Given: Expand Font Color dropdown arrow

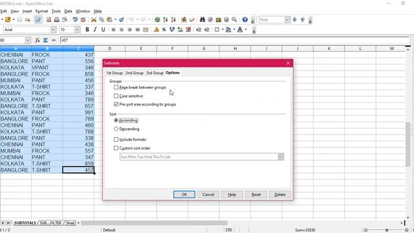Looking at the screenshot, I should (x=246, y=30).
